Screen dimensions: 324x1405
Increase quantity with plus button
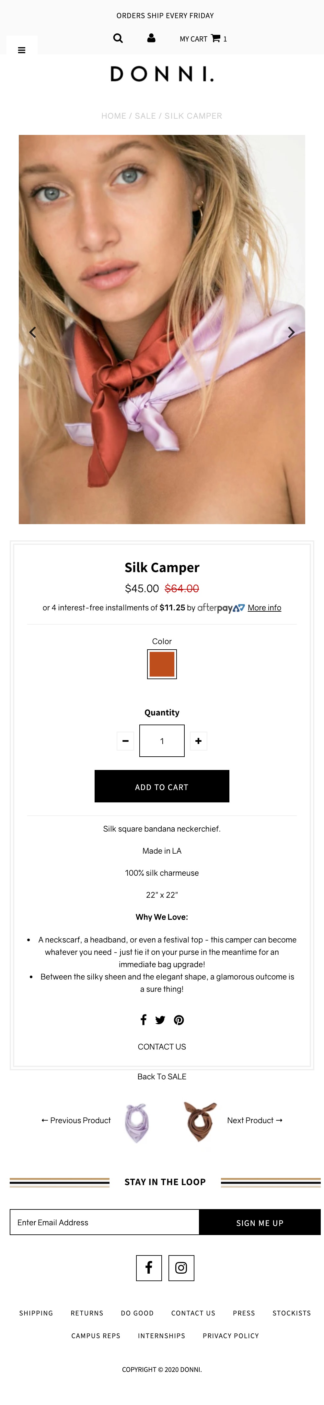(198, 741)
